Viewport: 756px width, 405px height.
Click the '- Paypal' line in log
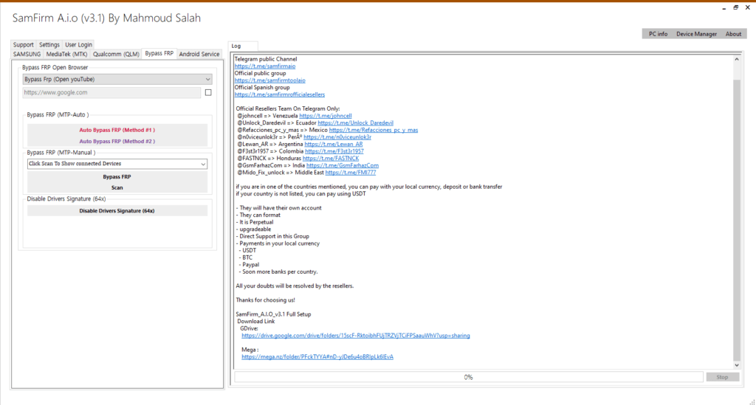pyautogui.click(x=249, y=265)
